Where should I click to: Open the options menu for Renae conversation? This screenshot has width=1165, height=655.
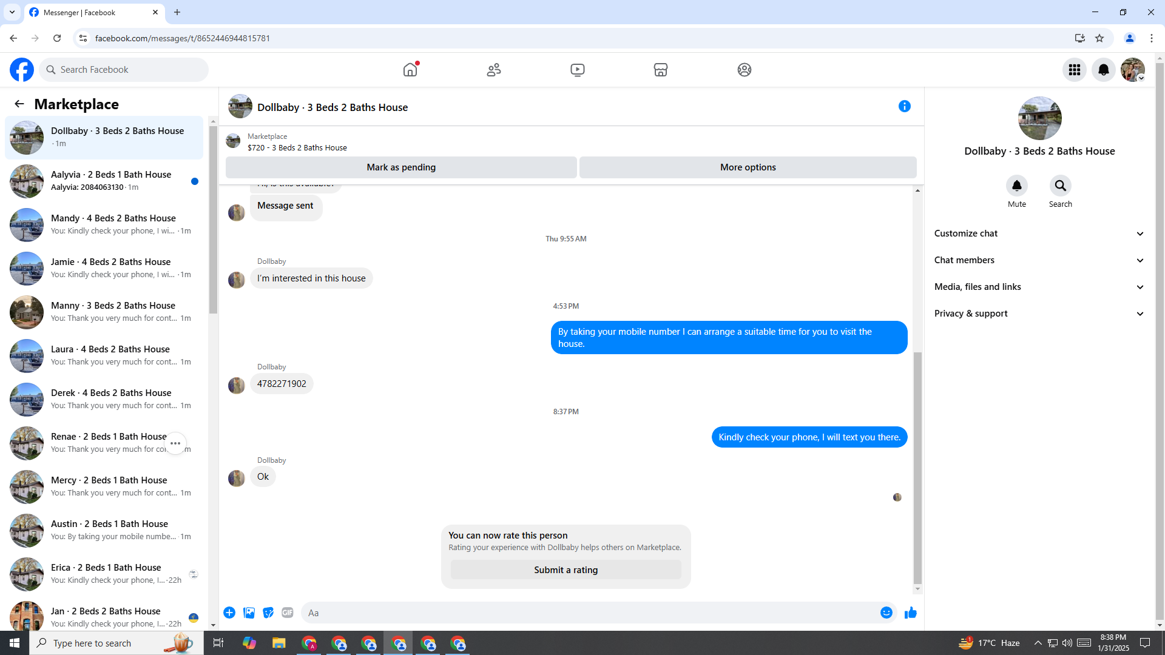(175, 443)
